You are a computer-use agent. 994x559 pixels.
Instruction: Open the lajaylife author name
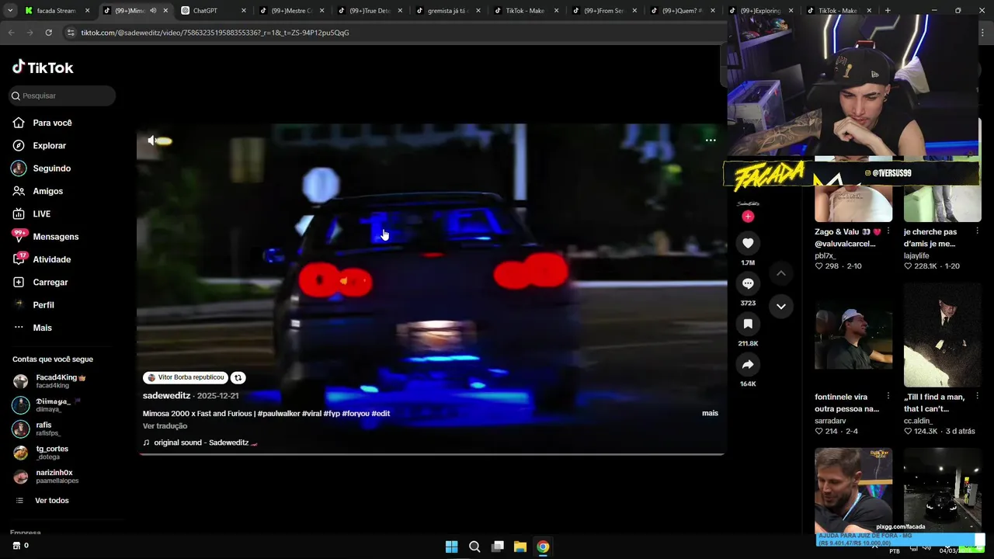pyautogui.click(x=916, y=255)
